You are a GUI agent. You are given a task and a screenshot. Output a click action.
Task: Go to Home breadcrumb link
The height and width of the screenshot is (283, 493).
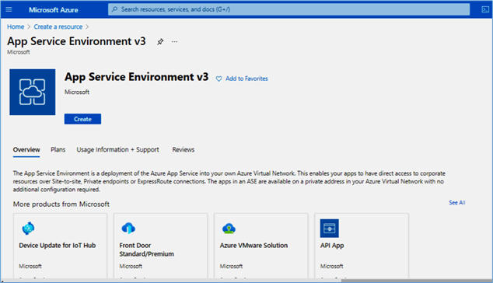click(16, 26)
